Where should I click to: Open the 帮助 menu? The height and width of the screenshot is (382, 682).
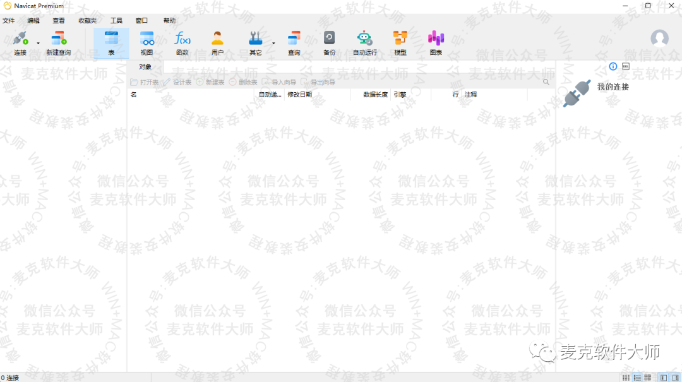(169, 20)
